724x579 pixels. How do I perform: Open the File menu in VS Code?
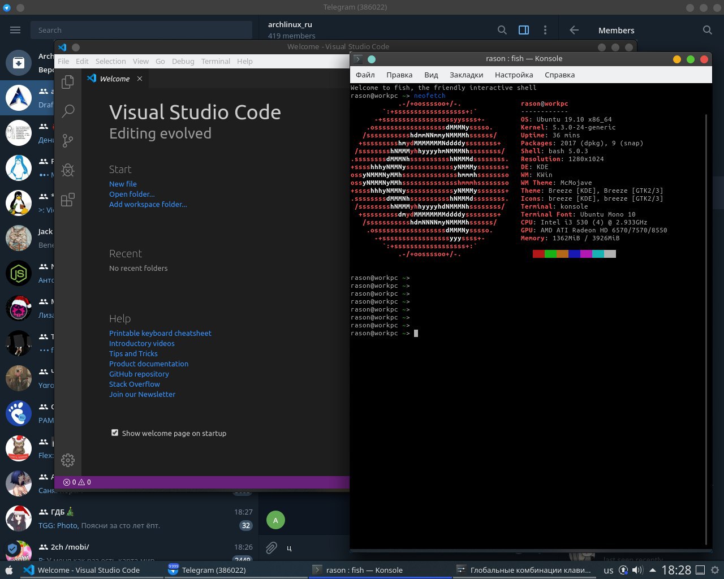(63, 61)
